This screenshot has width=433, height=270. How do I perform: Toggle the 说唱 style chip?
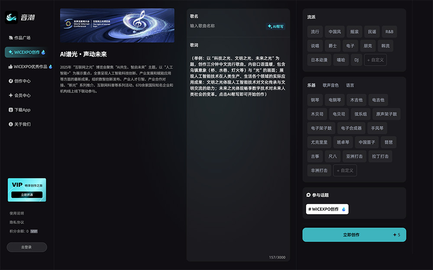(315, 46)
